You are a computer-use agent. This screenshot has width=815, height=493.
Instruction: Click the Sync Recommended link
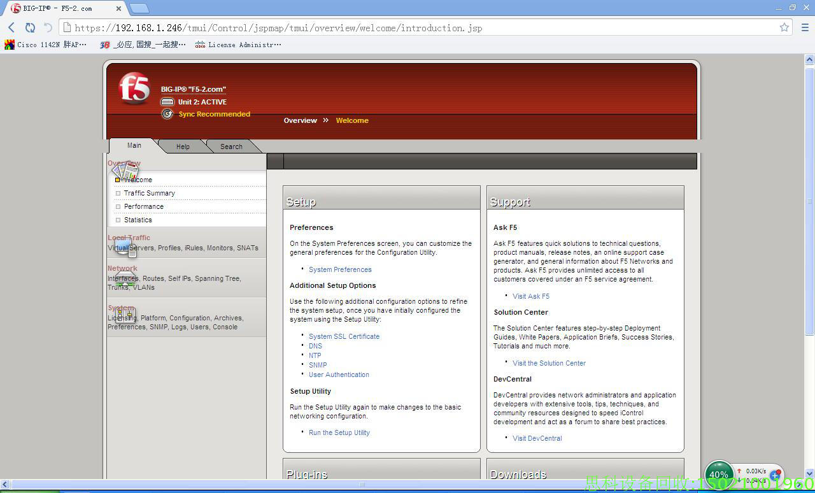coord(215,114)
